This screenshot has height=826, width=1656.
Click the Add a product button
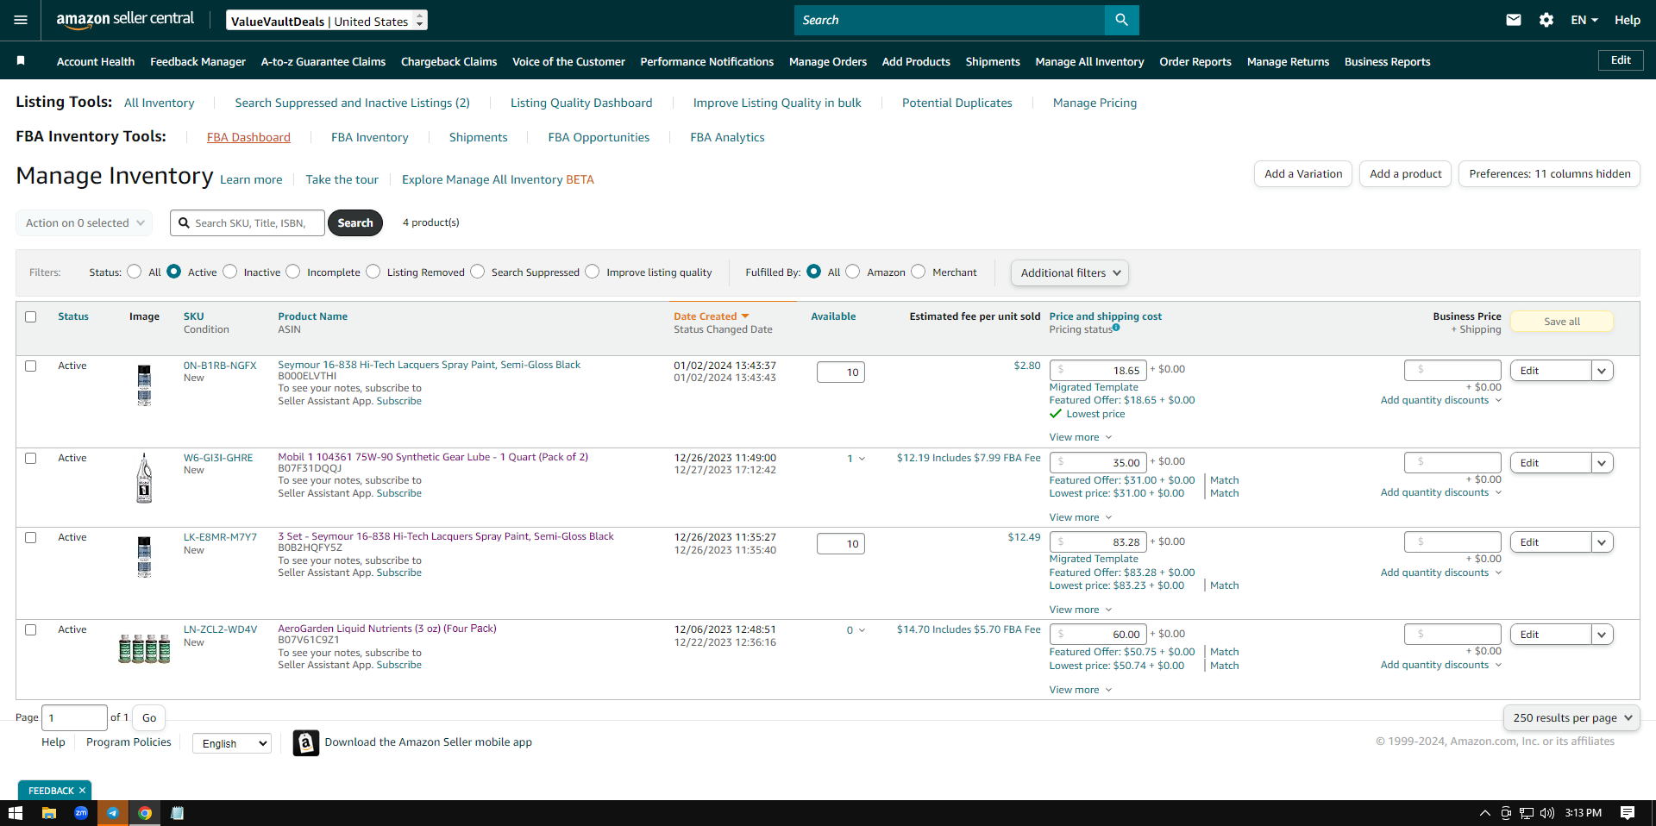coord(1406,173)
